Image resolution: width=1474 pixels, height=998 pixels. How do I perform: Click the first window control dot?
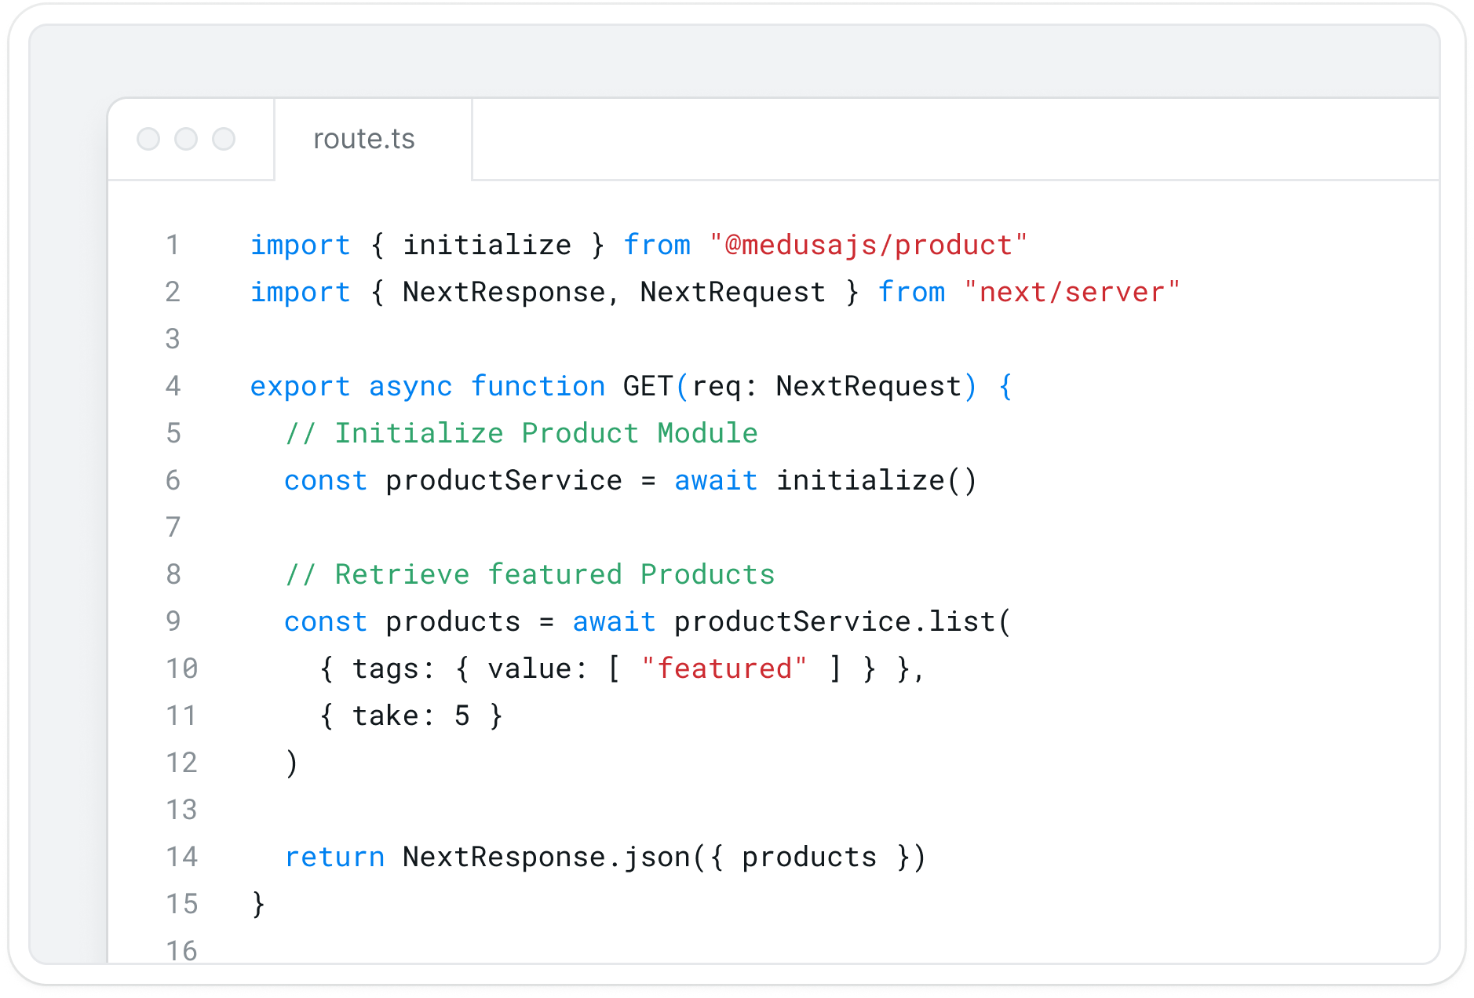click(148, 139)
